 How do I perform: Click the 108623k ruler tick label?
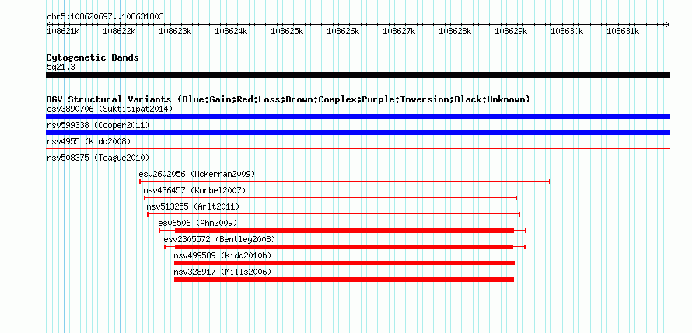tap(175, 31)
